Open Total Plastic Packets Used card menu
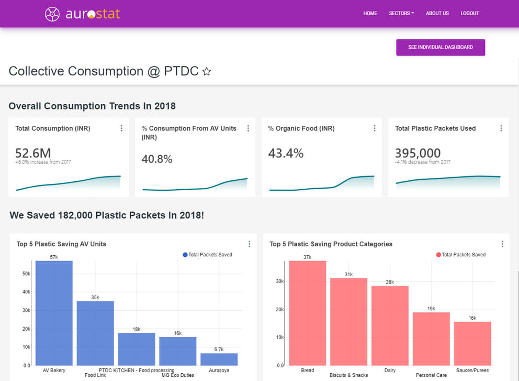Screen dimensions: 519x381 coord(501,128)
